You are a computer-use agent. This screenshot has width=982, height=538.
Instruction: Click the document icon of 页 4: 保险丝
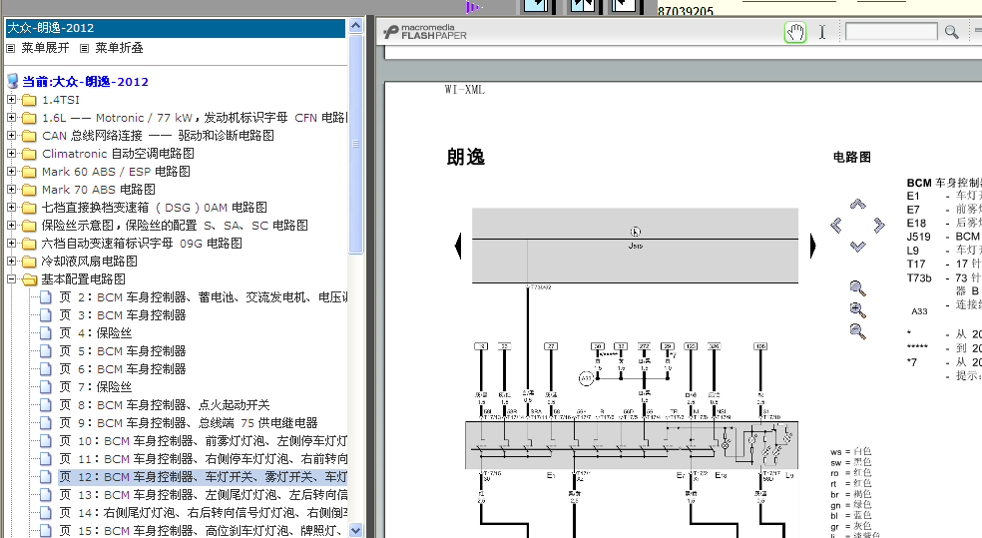tap(45, 333)
